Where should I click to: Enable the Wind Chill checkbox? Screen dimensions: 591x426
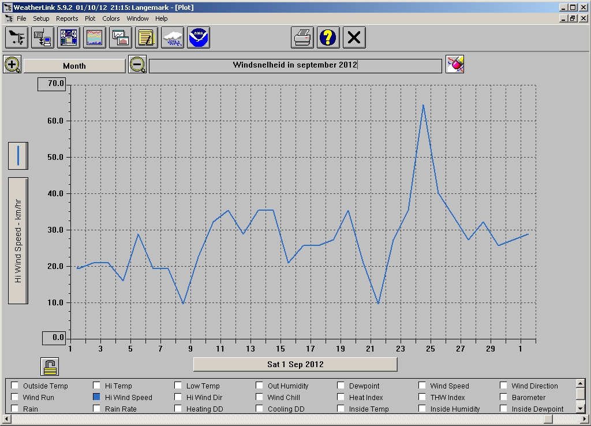click(259, 397)
